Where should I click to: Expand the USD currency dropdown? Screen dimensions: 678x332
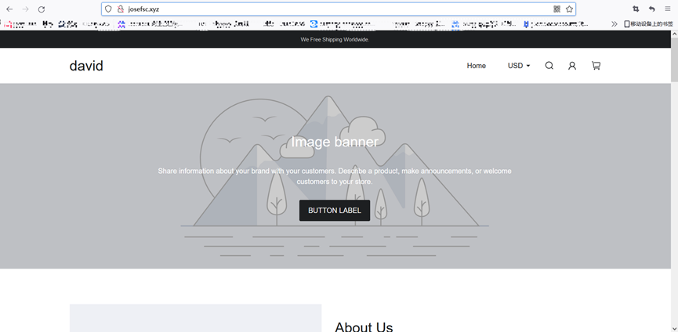(519, 66)
